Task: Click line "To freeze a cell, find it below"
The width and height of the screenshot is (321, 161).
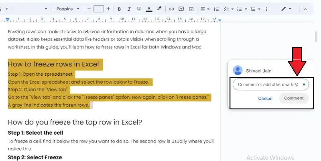Action: (x=111, y=141)
